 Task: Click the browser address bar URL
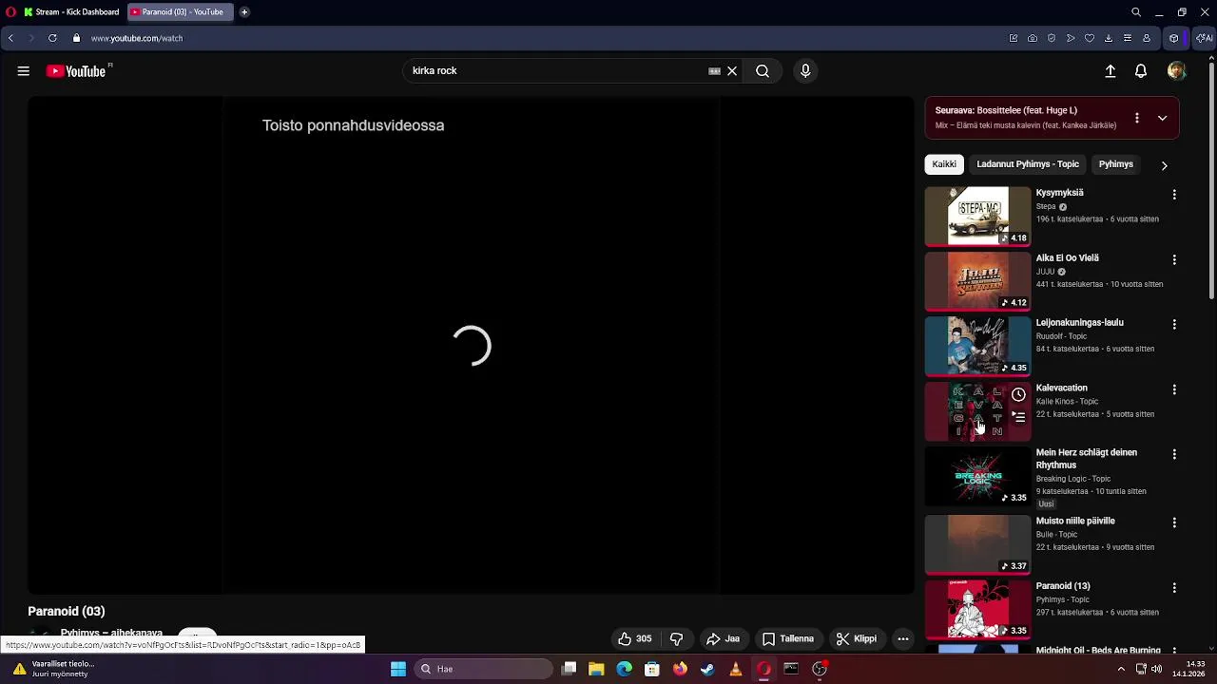(137, 38)
